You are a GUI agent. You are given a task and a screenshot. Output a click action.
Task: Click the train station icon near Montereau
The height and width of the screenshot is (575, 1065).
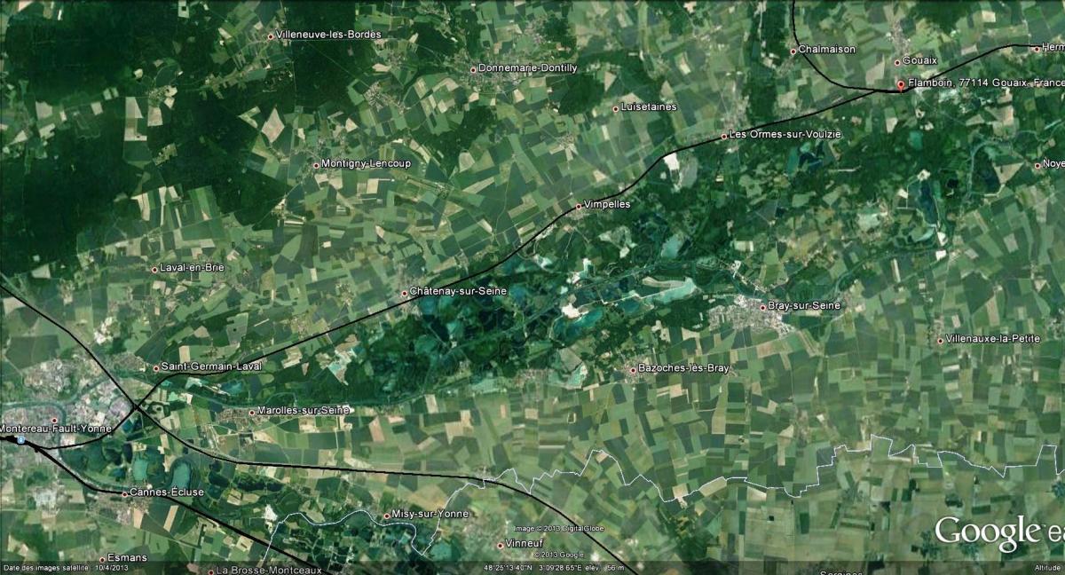[20, 438]
